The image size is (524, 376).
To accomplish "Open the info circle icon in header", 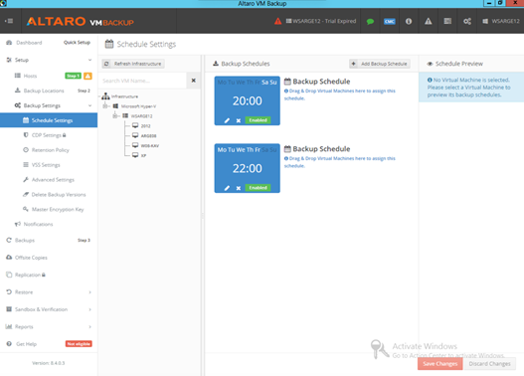I will point(409,21).
